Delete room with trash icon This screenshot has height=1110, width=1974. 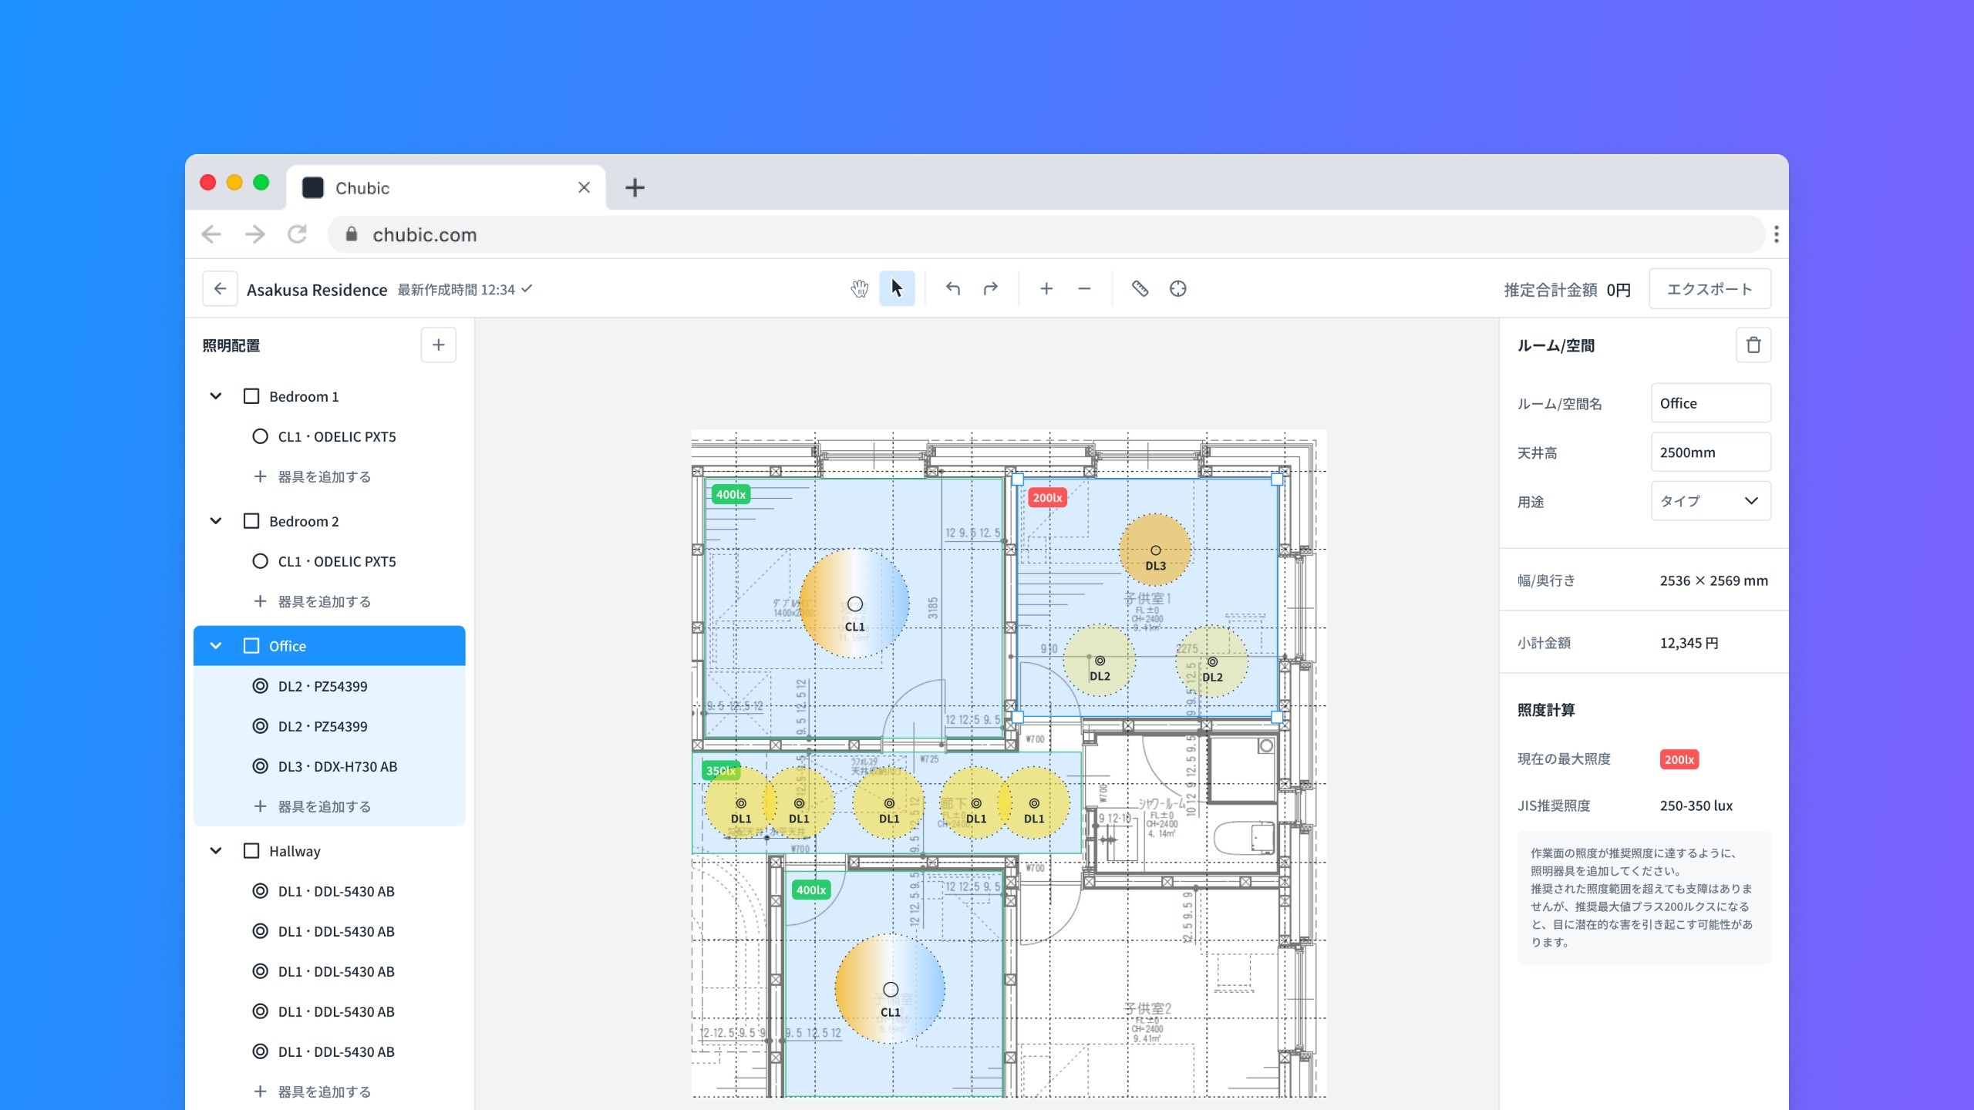tap(1753, 345)
